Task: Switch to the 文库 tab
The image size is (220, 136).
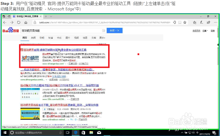Action: [x=94, y=38]
